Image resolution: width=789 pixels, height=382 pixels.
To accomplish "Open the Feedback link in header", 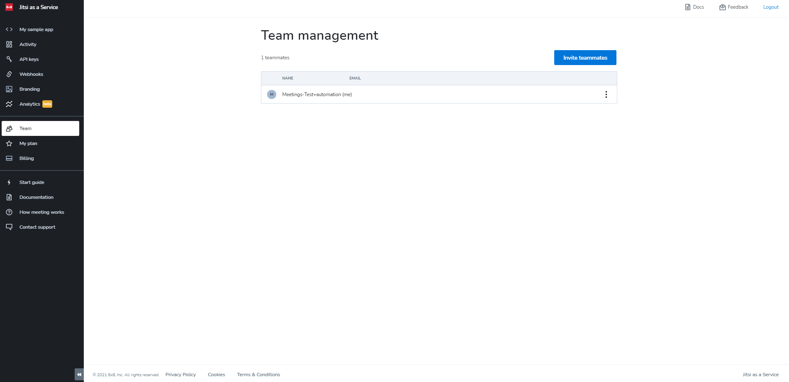I will coord(734,7).
